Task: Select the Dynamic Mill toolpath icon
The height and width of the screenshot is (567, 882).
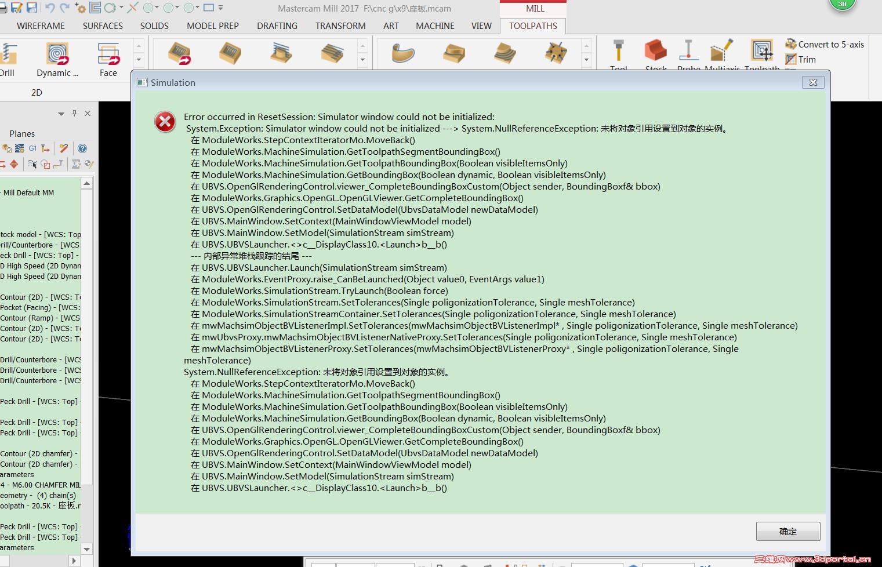Action: (57, 54)
